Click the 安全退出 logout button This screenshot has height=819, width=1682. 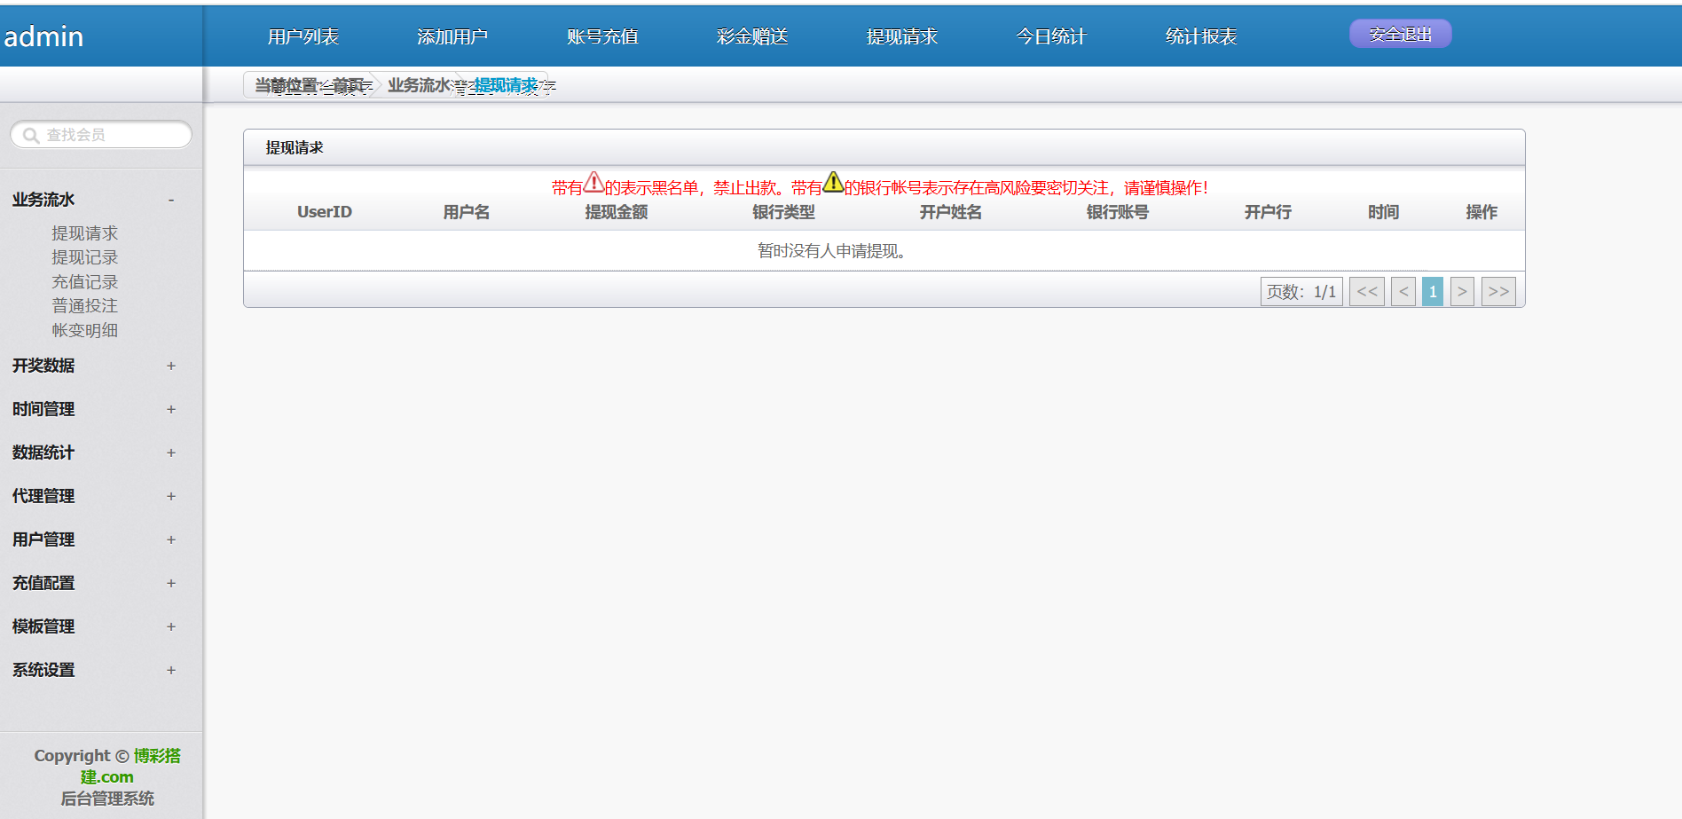point(1400,35)
